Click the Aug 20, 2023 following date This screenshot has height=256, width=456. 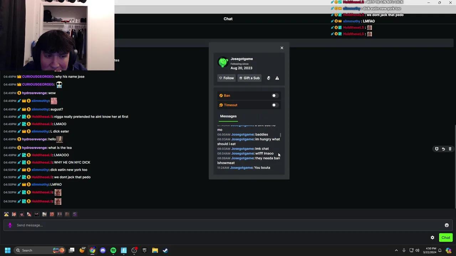[241, 68]
